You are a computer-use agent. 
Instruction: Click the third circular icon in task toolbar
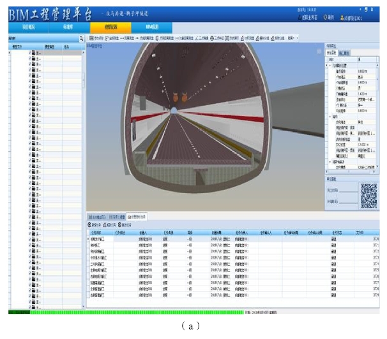pyautogui.click(x=119, y=224)
